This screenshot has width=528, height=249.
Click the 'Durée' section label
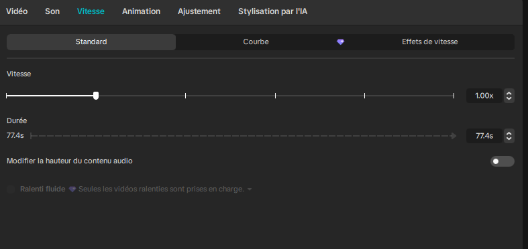(x=17, y=120)
